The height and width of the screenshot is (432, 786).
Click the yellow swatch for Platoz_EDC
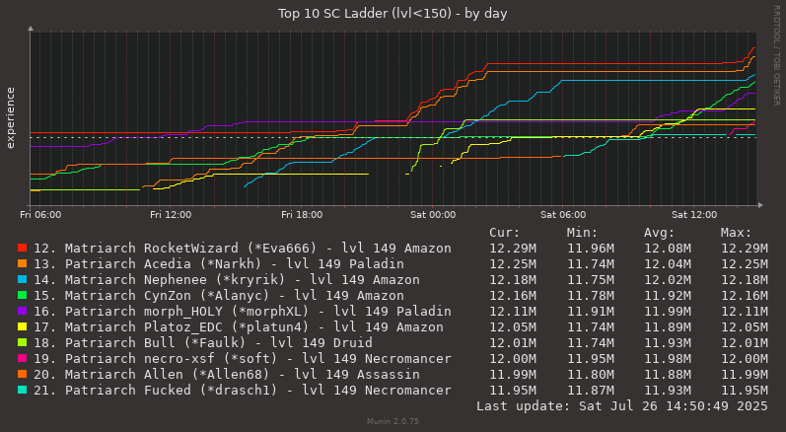click(22, 326)
